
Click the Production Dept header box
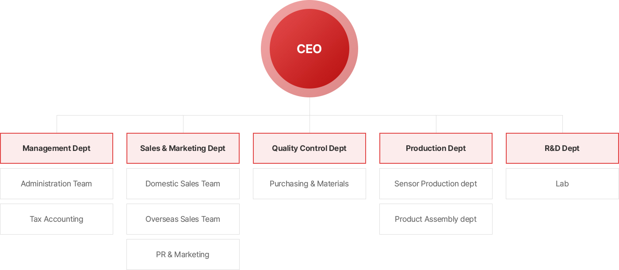click(x=436, y=148)
